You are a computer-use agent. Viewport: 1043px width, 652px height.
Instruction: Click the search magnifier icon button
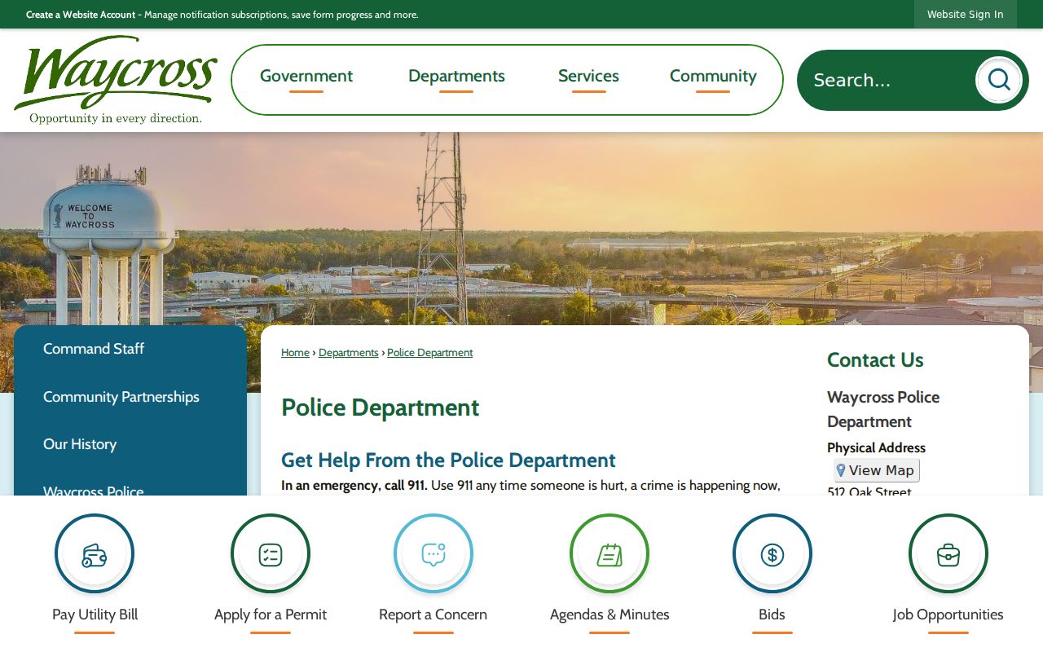tap(998, 80)
